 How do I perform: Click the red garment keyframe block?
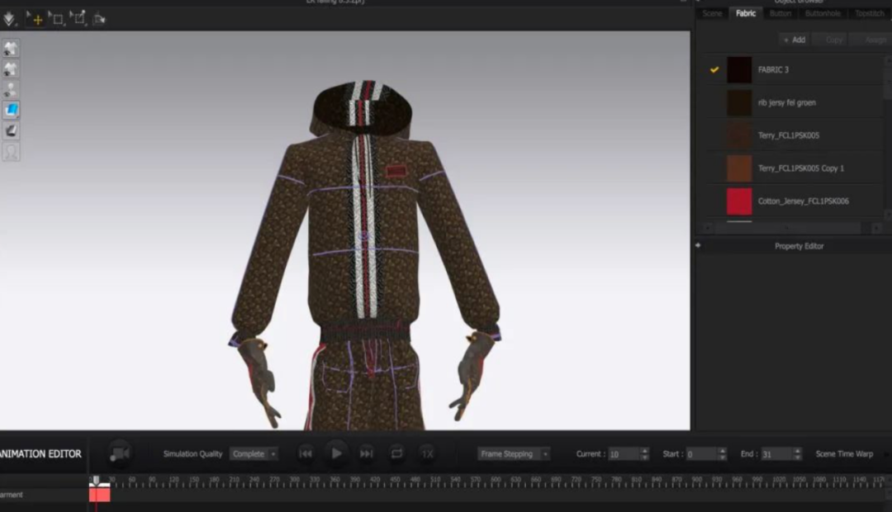click(x=100, y=495)
